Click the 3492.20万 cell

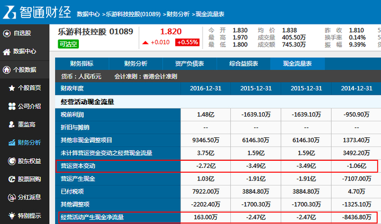point(356,153)
